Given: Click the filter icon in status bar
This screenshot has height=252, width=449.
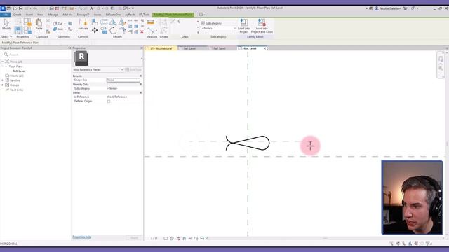Looking at the screenshot, I should pos(428,244).
